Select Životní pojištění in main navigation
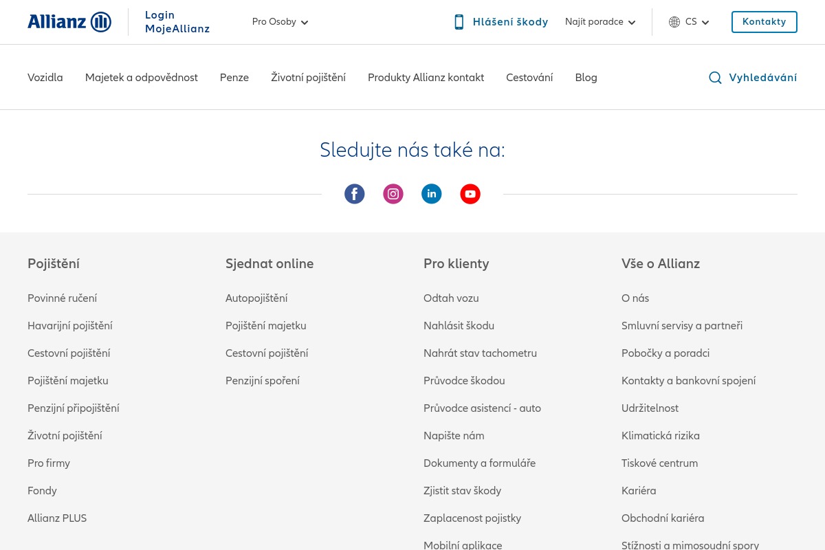This screenshot has height=550, width=825. (308, 78)
